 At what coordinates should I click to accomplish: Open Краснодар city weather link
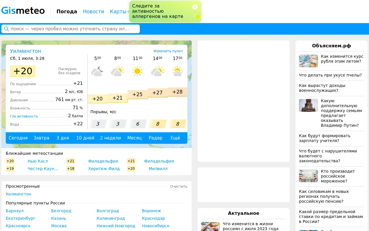[x=153, y=218]
